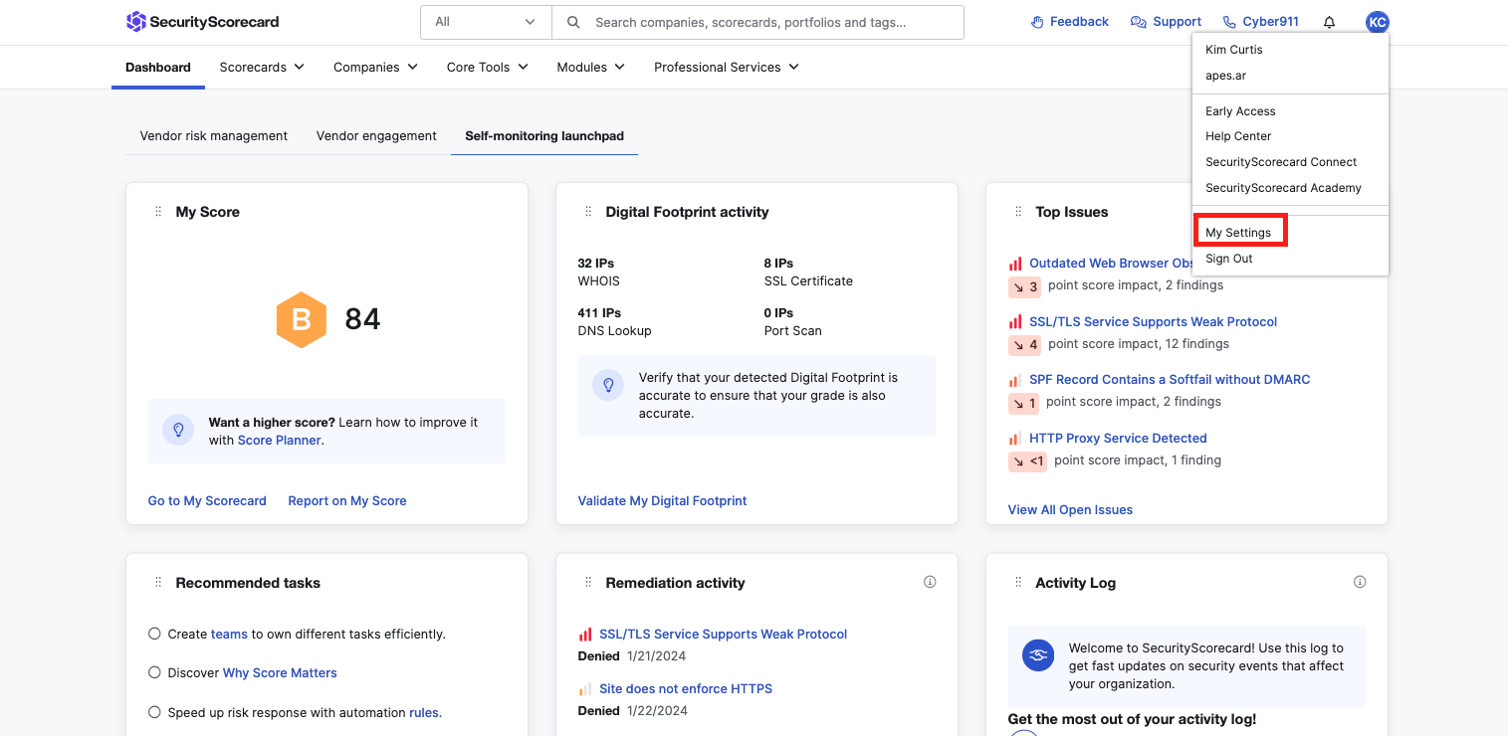This screenshot has width=1508, height=736.
Task: Click the Feedback link
Action: coord(1079,22)
